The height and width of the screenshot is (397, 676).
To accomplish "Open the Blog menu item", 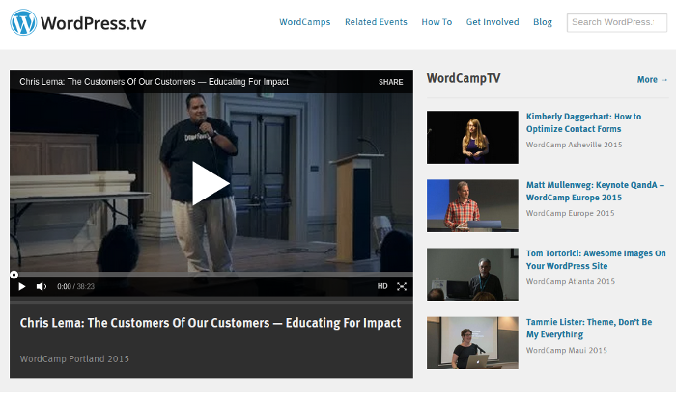I will tap(543, 22).
